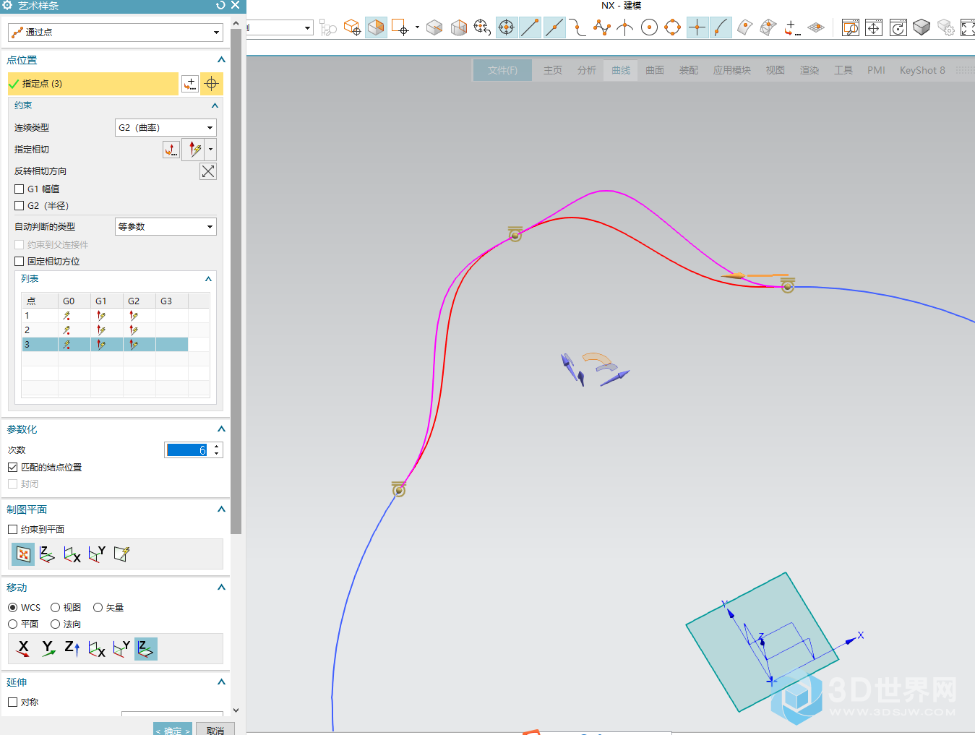Click the zoom window magnifier icon
The width and height of the screenshot is (975, 735).
(x=851, y=27)
